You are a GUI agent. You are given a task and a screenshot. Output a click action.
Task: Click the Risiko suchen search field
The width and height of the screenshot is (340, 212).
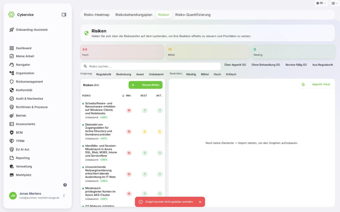click(150, 66)
